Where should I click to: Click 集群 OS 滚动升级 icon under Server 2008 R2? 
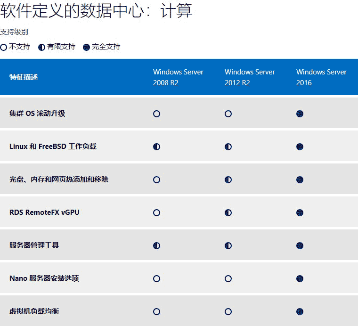click(157, 114)
